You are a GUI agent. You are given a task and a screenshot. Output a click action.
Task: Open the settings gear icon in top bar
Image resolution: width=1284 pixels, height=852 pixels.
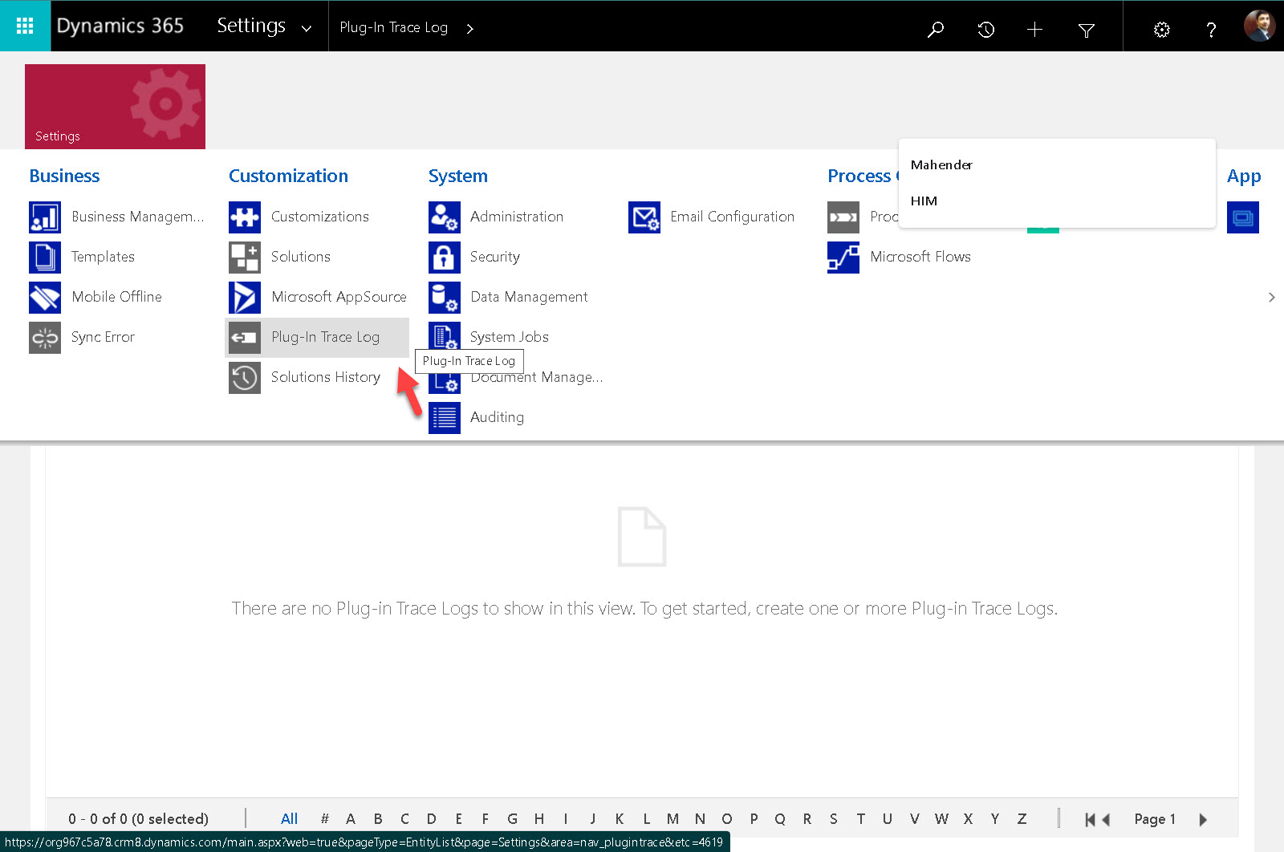[1161, 30]
